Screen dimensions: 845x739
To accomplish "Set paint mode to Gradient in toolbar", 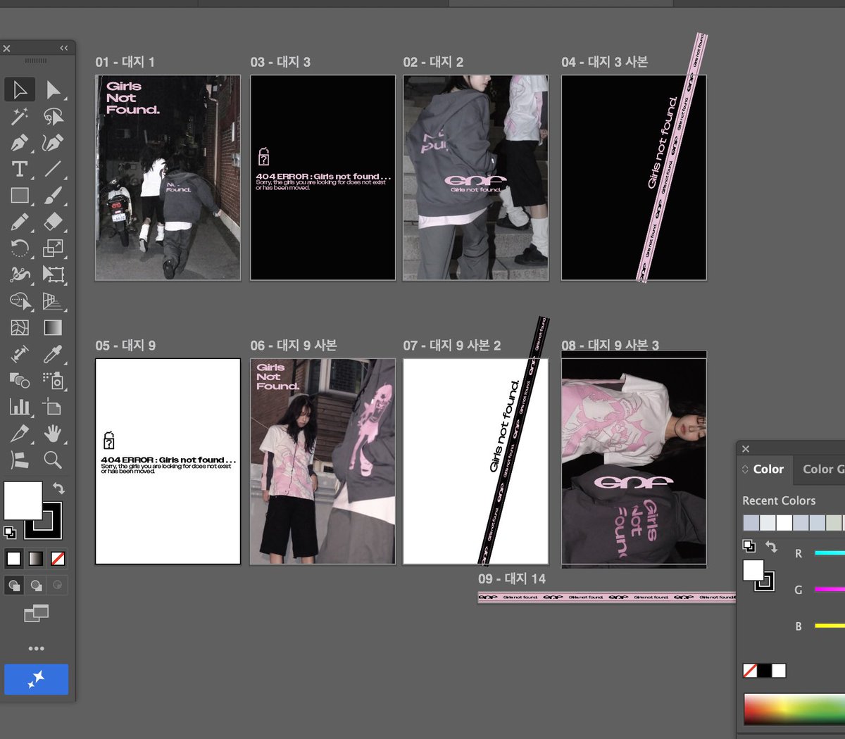I will (35, 559).
